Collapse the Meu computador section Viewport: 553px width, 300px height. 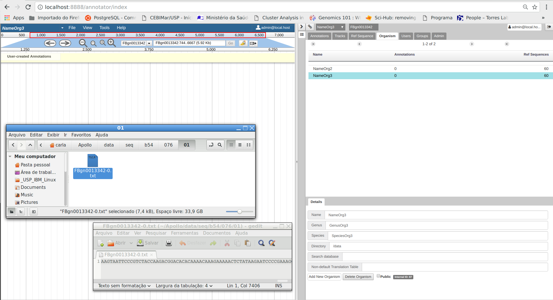pyautogui.click(x=10, y=156)
